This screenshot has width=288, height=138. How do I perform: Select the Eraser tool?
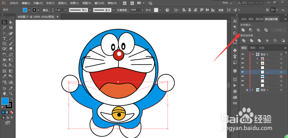click(11, 49)
